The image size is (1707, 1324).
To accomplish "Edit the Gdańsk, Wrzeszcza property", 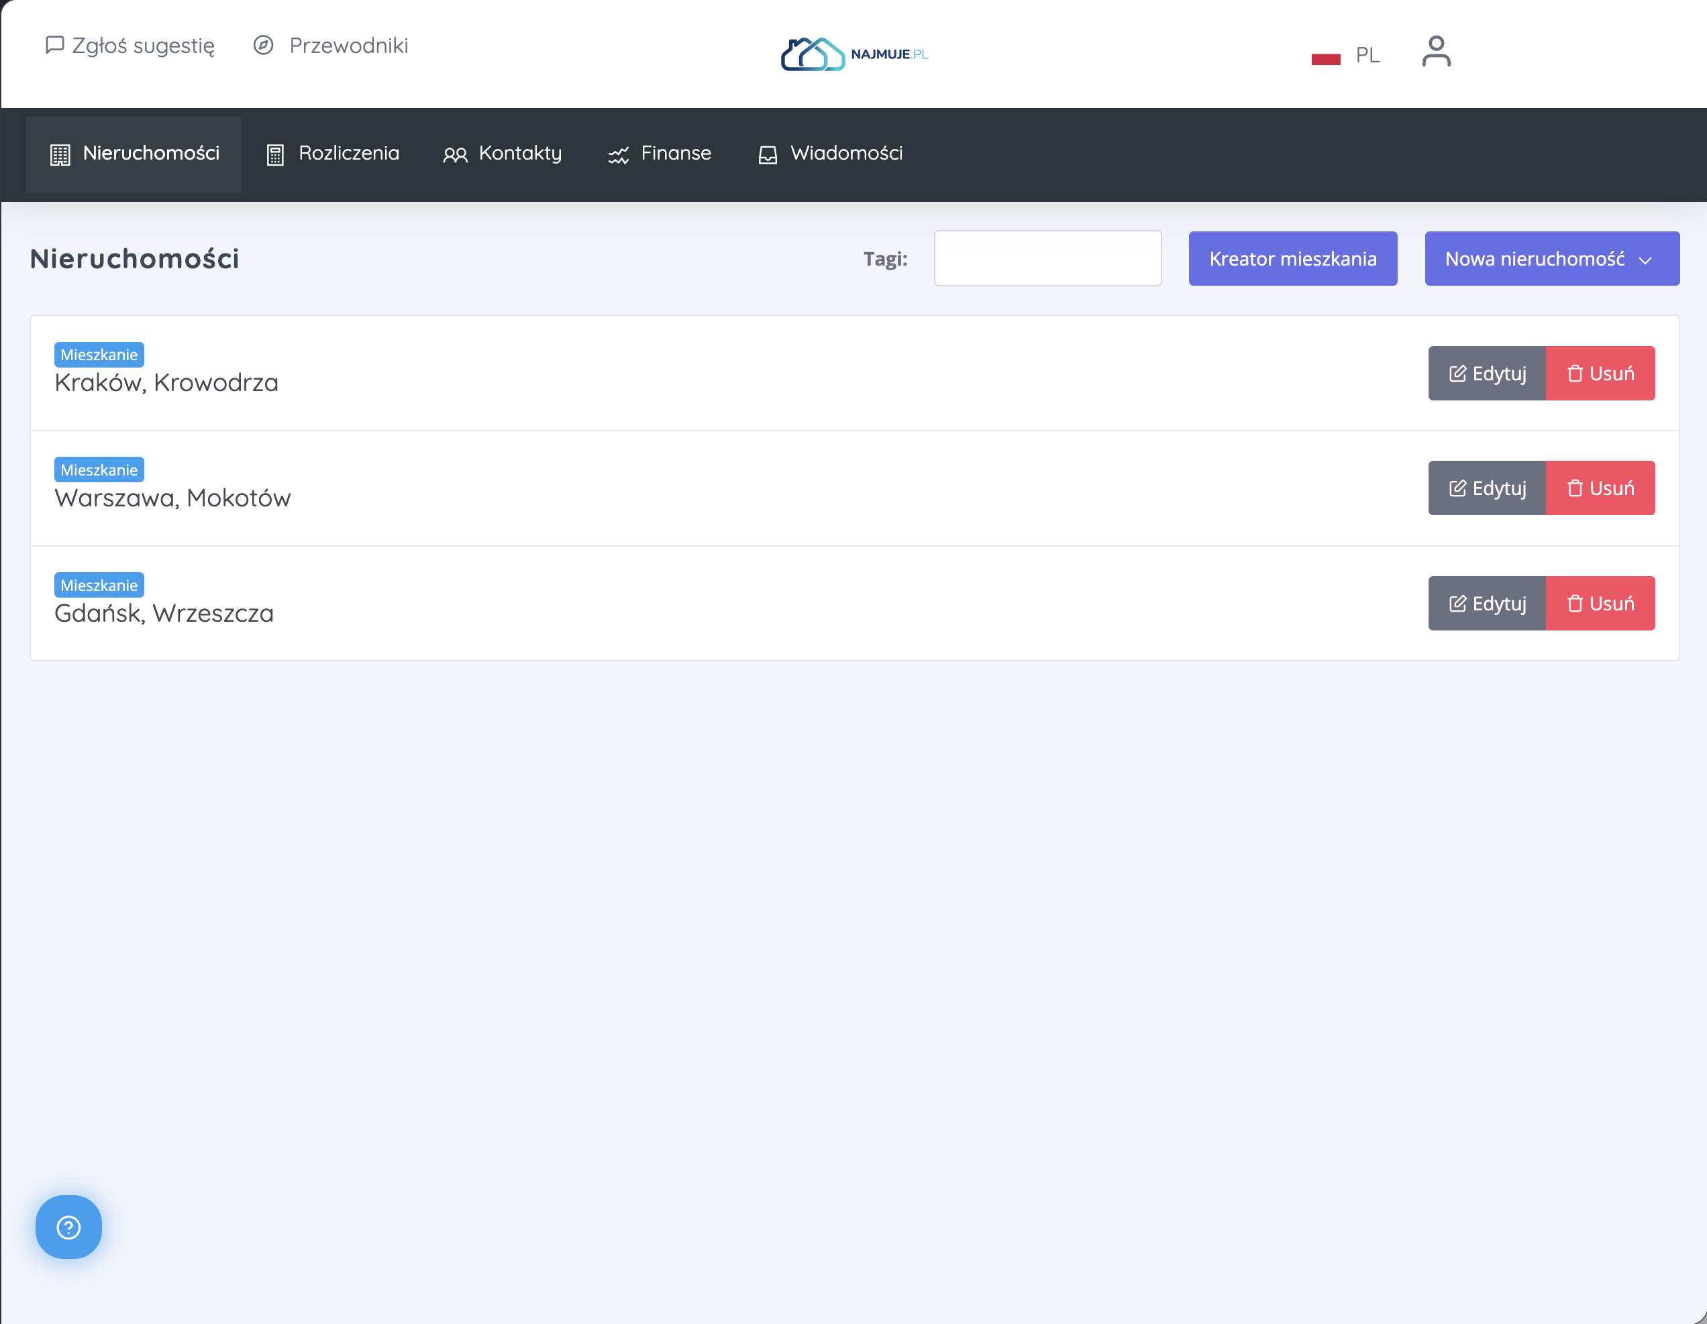I will pyautogui.click(x=1487, y=603).
